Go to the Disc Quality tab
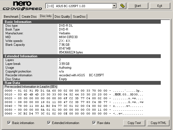 click(62, 17)
